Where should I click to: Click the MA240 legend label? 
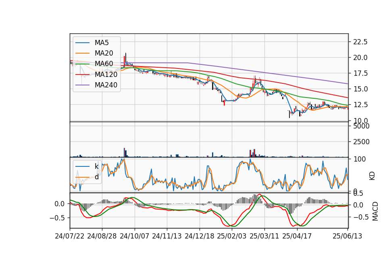click(106, 85)
